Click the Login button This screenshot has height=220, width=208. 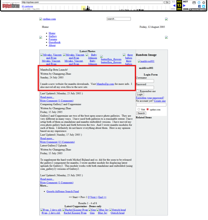tap(140, 94)
